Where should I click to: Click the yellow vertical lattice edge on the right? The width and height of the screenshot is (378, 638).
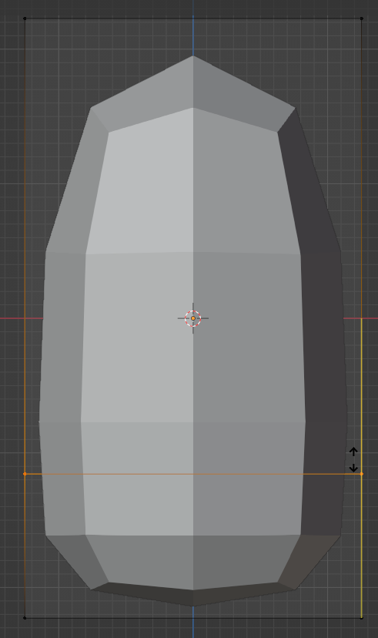[x=361, y=468]
